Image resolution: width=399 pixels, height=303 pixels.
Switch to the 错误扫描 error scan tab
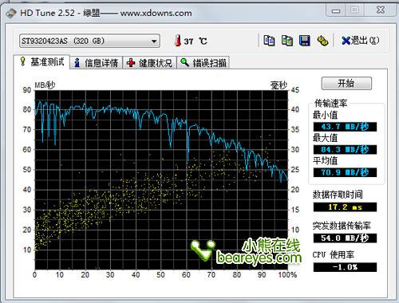(203, 63)
